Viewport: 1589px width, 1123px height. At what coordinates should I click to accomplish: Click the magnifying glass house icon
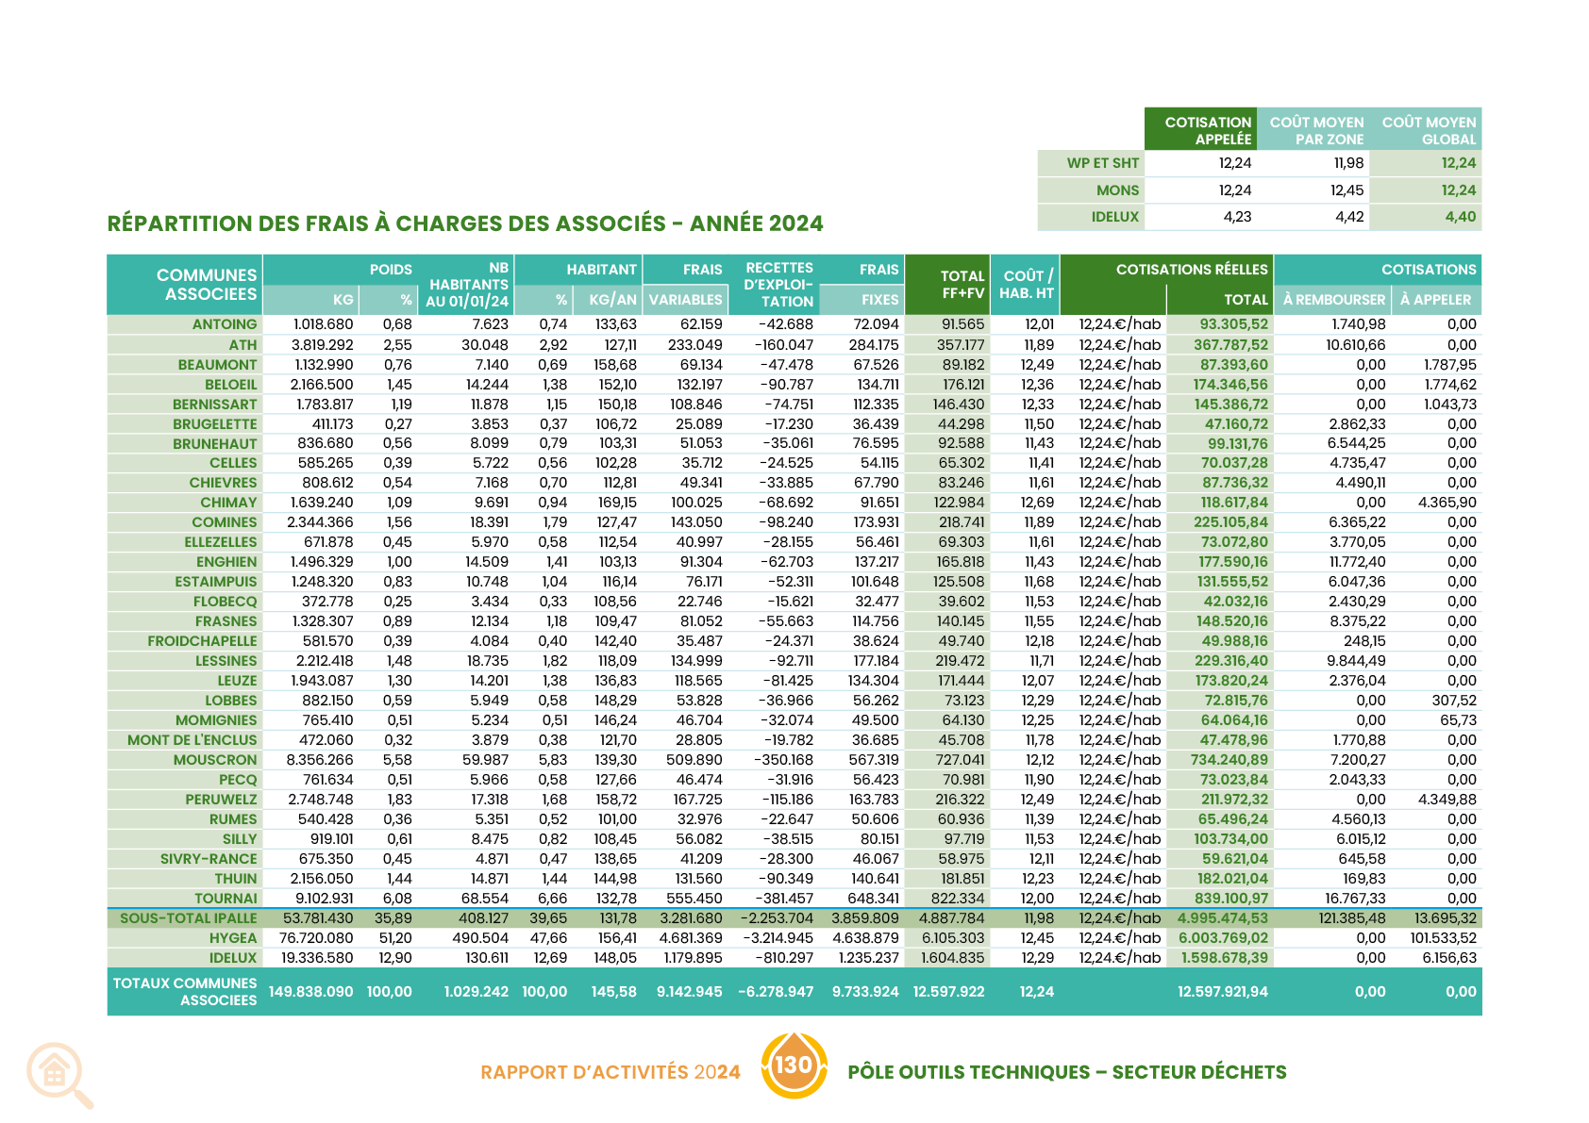(59, 1074)
